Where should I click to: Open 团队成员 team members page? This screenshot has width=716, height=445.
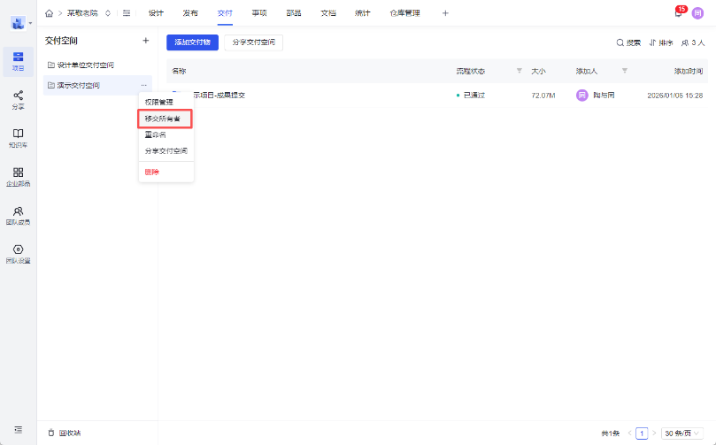(x=18, y=215)
